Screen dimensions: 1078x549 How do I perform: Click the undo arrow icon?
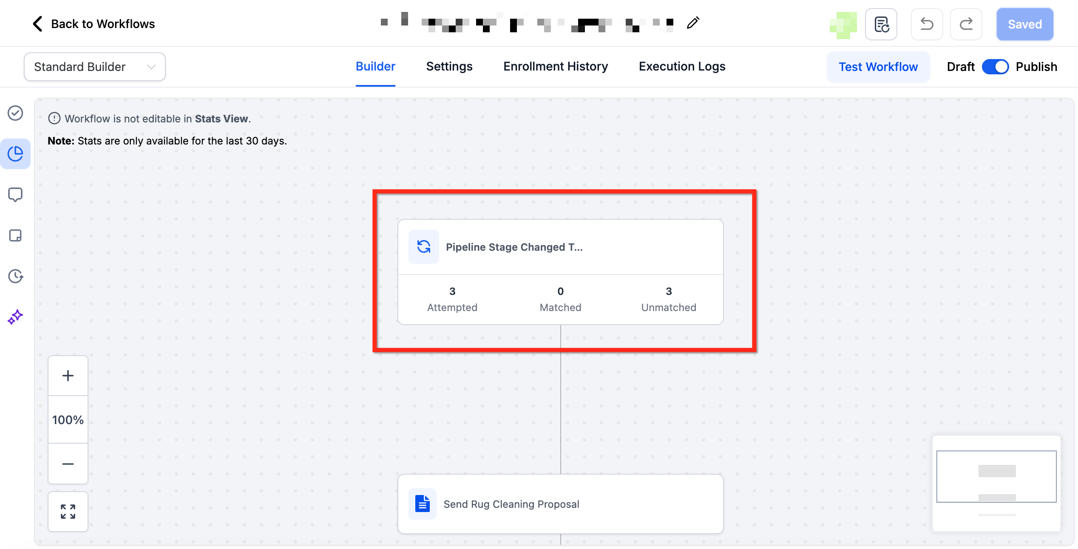[927, 24]
